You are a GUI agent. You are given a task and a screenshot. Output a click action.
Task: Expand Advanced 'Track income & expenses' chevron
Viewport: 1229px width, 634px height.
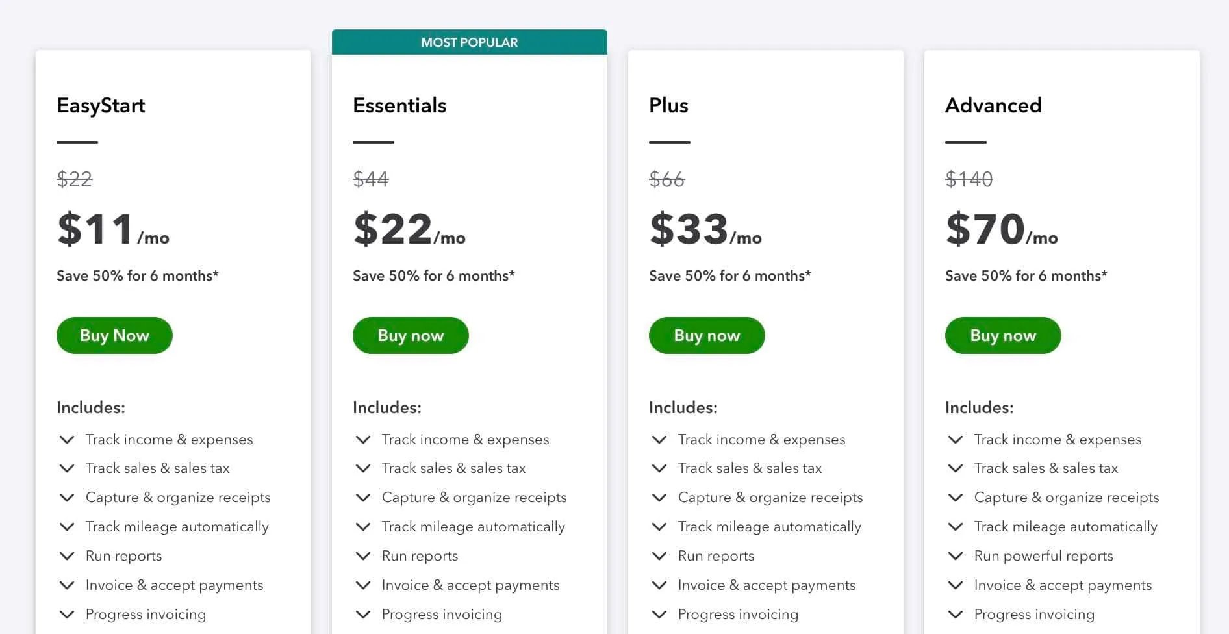955,440
